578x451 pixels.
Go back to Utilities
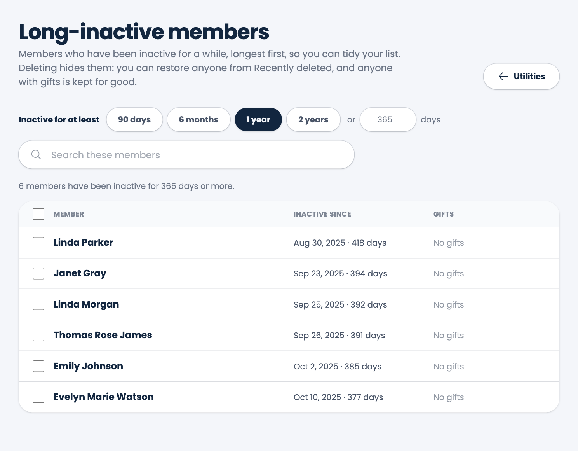pos(521,76)
